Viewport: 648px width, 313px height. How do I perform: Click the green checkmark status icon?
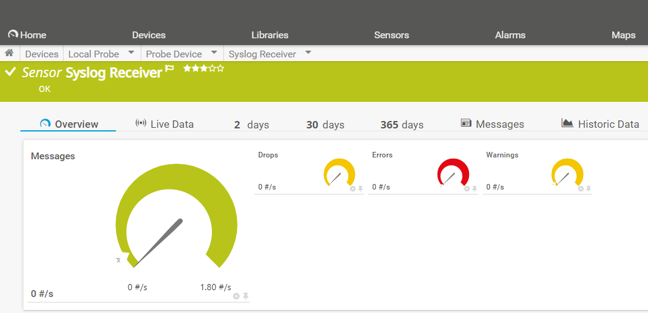coord(10,72)
